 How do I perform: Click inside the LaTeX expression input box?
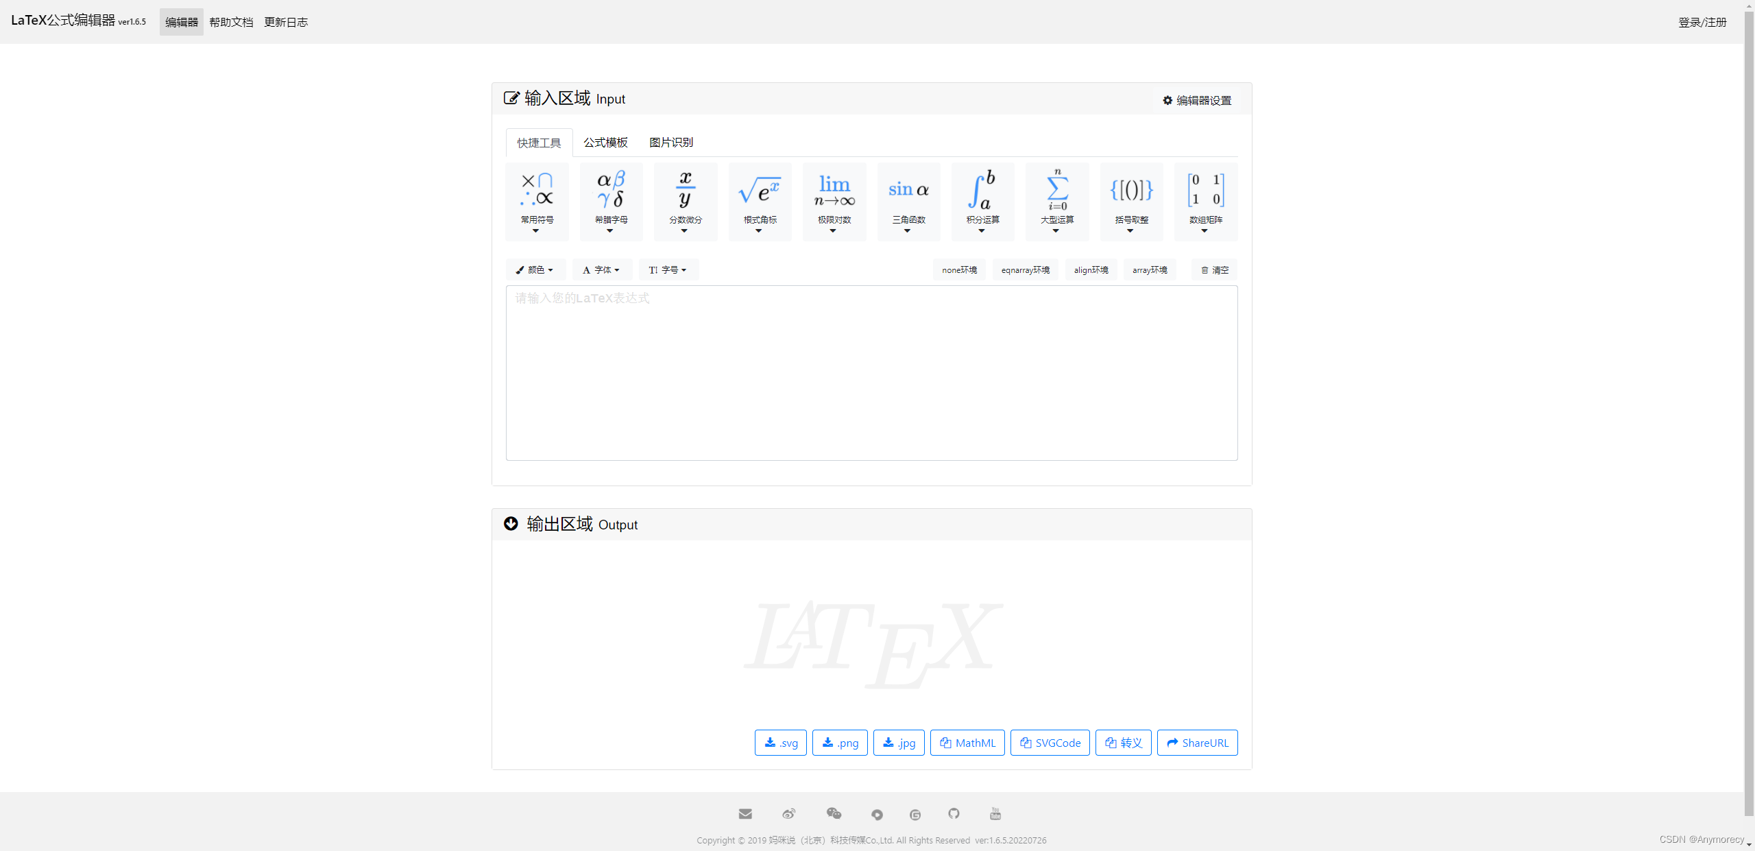click(x=872, y=373)
